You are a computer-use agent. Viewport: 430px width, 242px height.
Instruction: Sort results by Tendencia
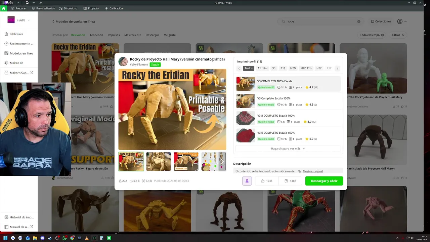[x=96, y=35]
